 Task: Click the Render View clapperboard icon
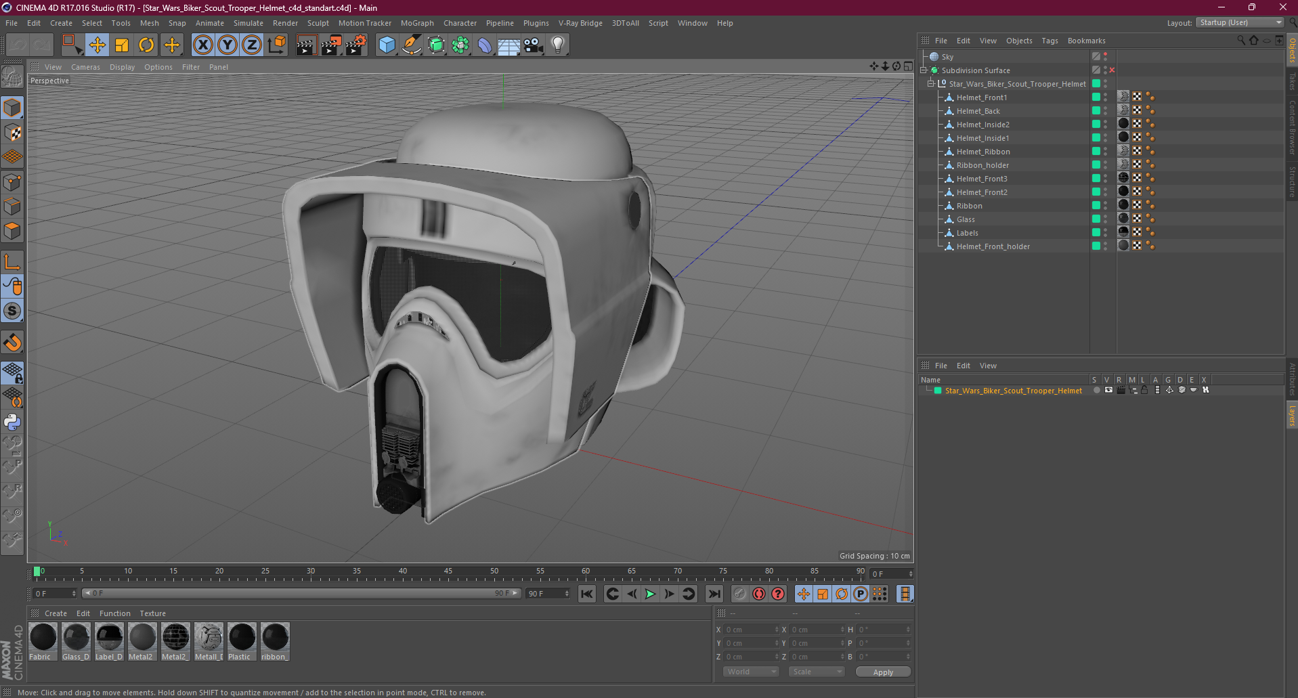coord(306,45)
